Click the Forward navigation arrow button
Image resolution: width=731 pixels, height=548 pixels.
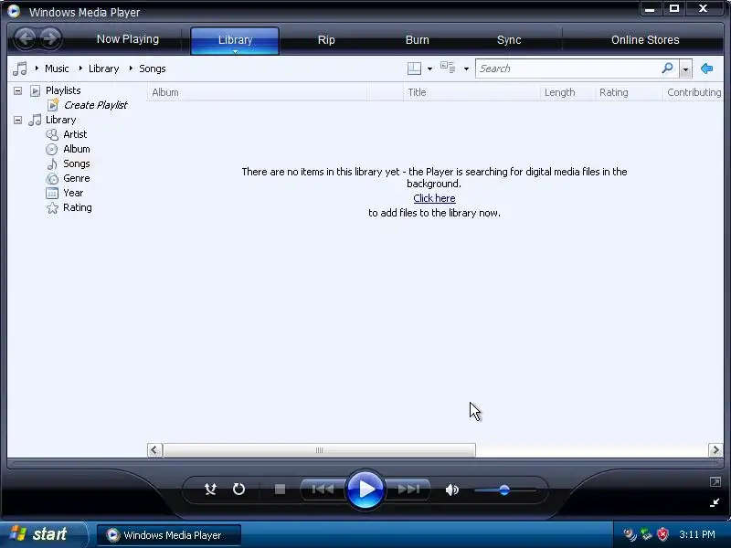50,38
